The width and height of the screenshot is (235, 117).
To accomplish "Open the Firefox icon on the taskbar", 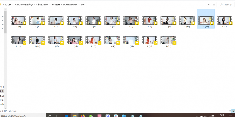I will click(x=83, y=116).
